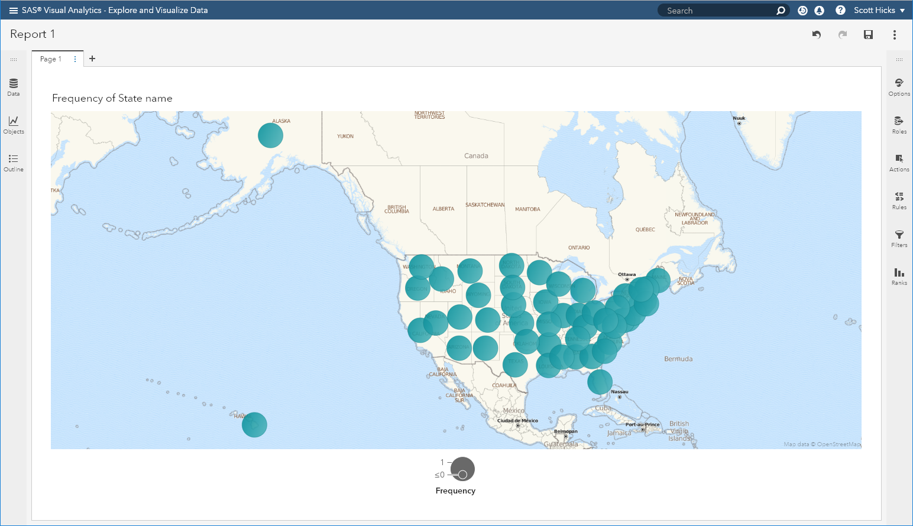Open the Roles pane

point(899,124)
